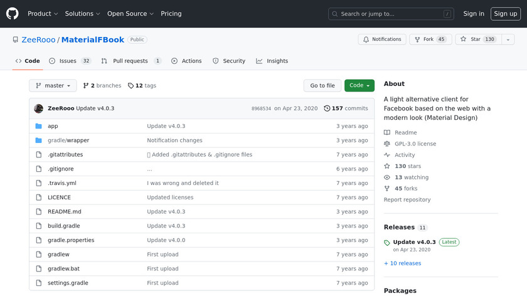This screenshot has height=296, width=527.
Task: Click the branch icon beside 2 branches
Action: (x=86, y=86)
